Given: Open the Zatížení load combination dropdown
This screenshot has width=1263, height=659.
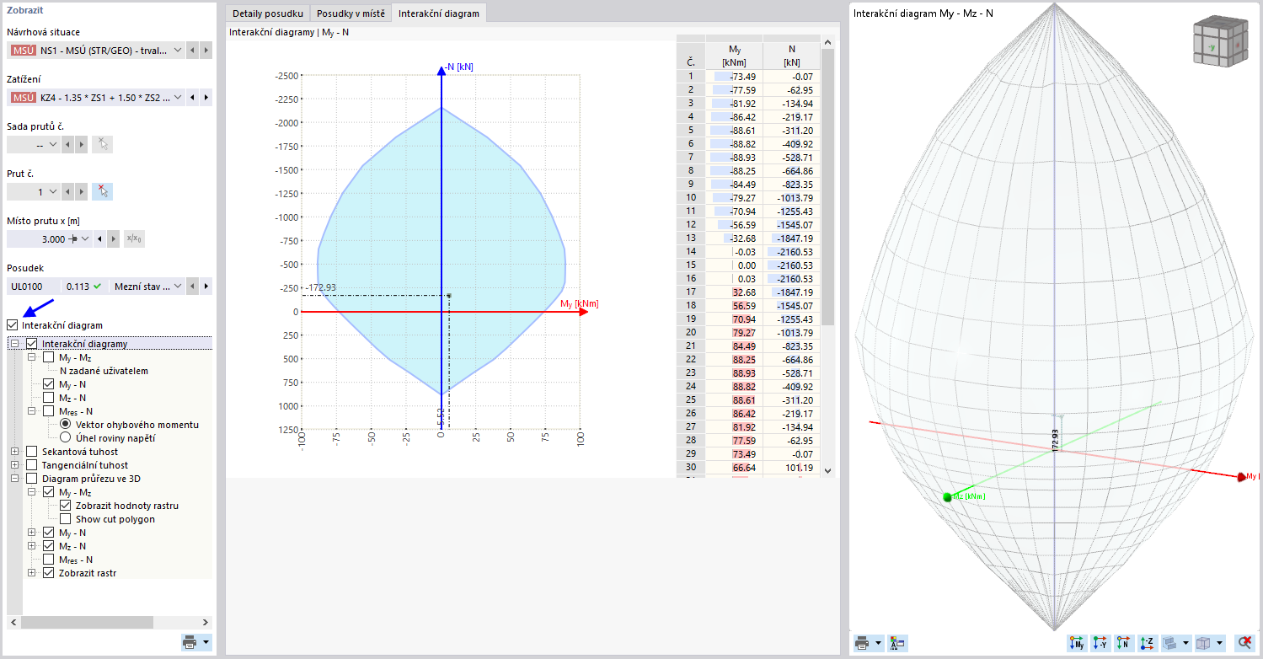Looking at the screenshot, I should point(177,98).
